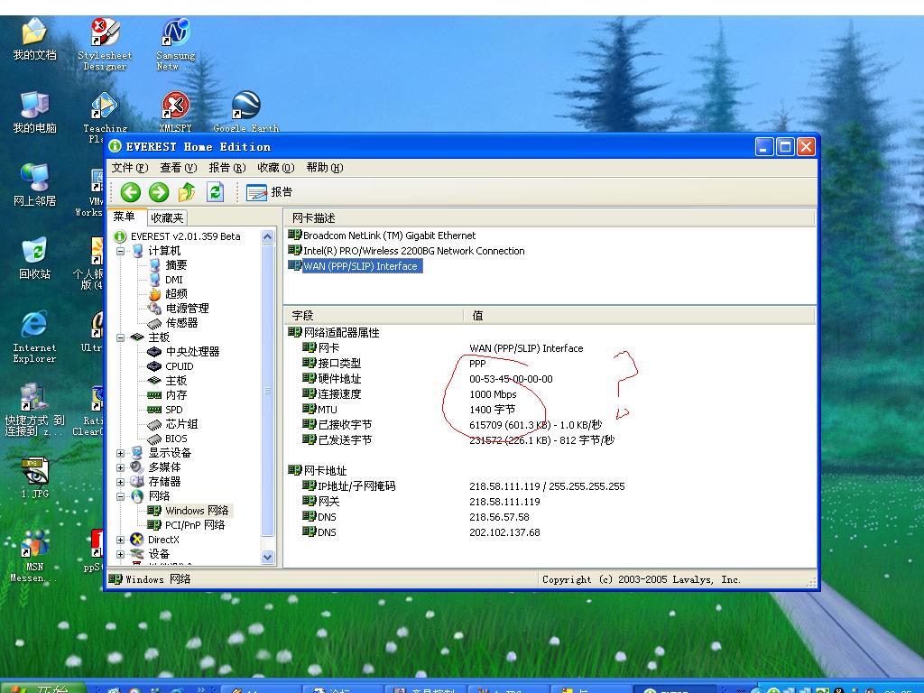
Task: Expand the 存储器 tree node
Action: point(121,482)
